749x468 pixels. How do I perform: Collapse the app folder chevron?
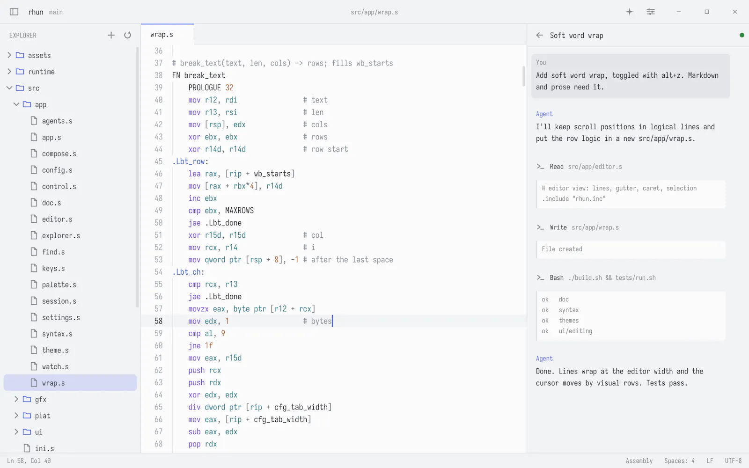[16, 104]
